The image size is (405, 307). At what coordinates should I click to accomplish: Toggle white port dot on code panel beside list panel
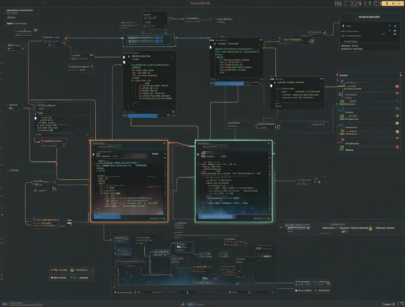click(271, 86)
